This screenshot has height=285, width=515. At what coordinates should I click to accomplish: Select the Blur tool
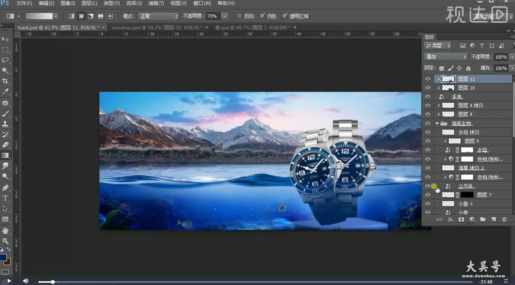pos(5,166)
